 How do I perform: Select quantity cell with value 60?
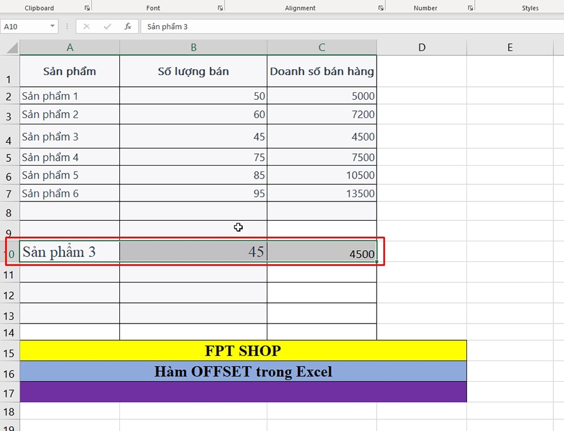coord(193,115)
